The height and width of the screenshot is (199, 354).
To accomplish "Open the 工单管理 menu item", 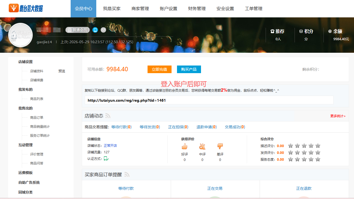I will [x=254, y=9].
